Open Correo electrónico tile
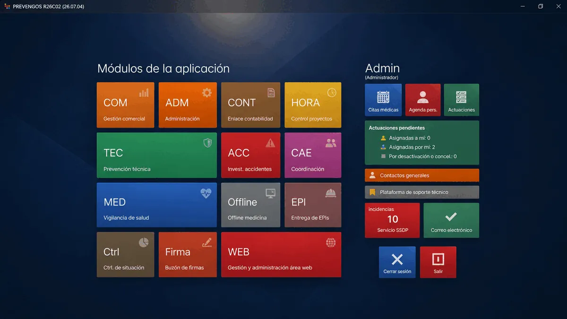 pos(451,220)
